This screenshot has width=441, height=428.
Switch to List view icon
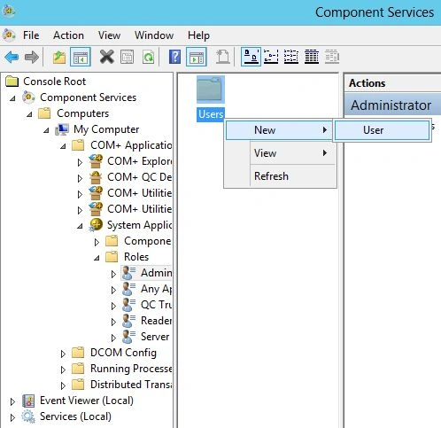291,57
